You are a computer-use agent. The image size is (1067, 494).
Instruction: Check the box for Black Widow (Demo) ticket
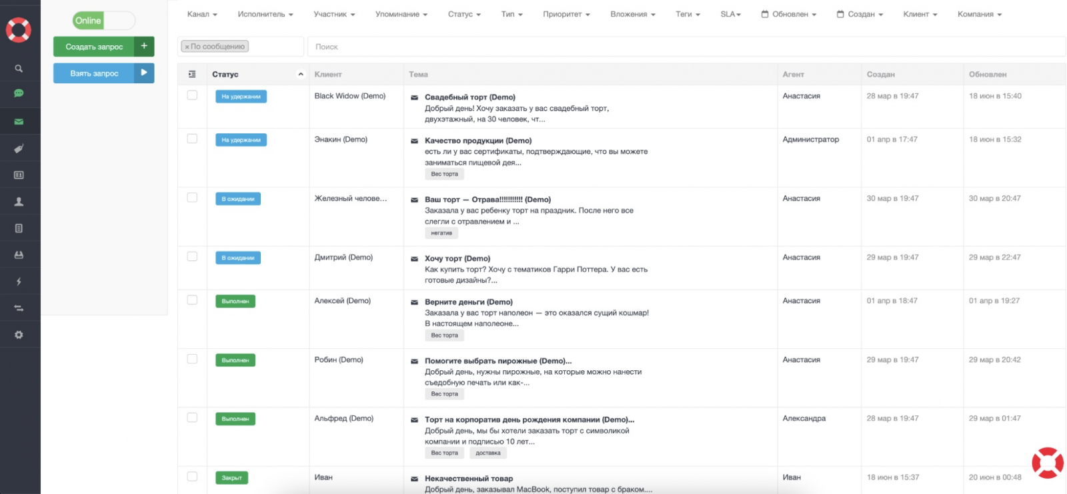192,95
